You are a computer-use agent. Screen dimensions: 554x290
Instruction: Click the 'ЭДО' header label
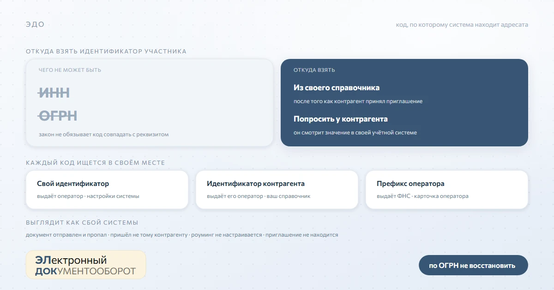[35, 24]
